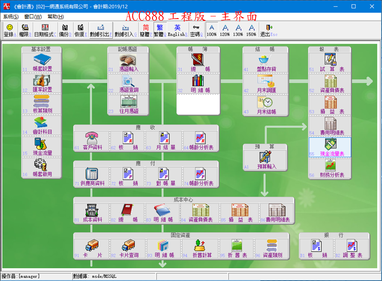Open the 現金流量表 cash flow report
Viewport: 382px width, 281px height.
[330, 148]
